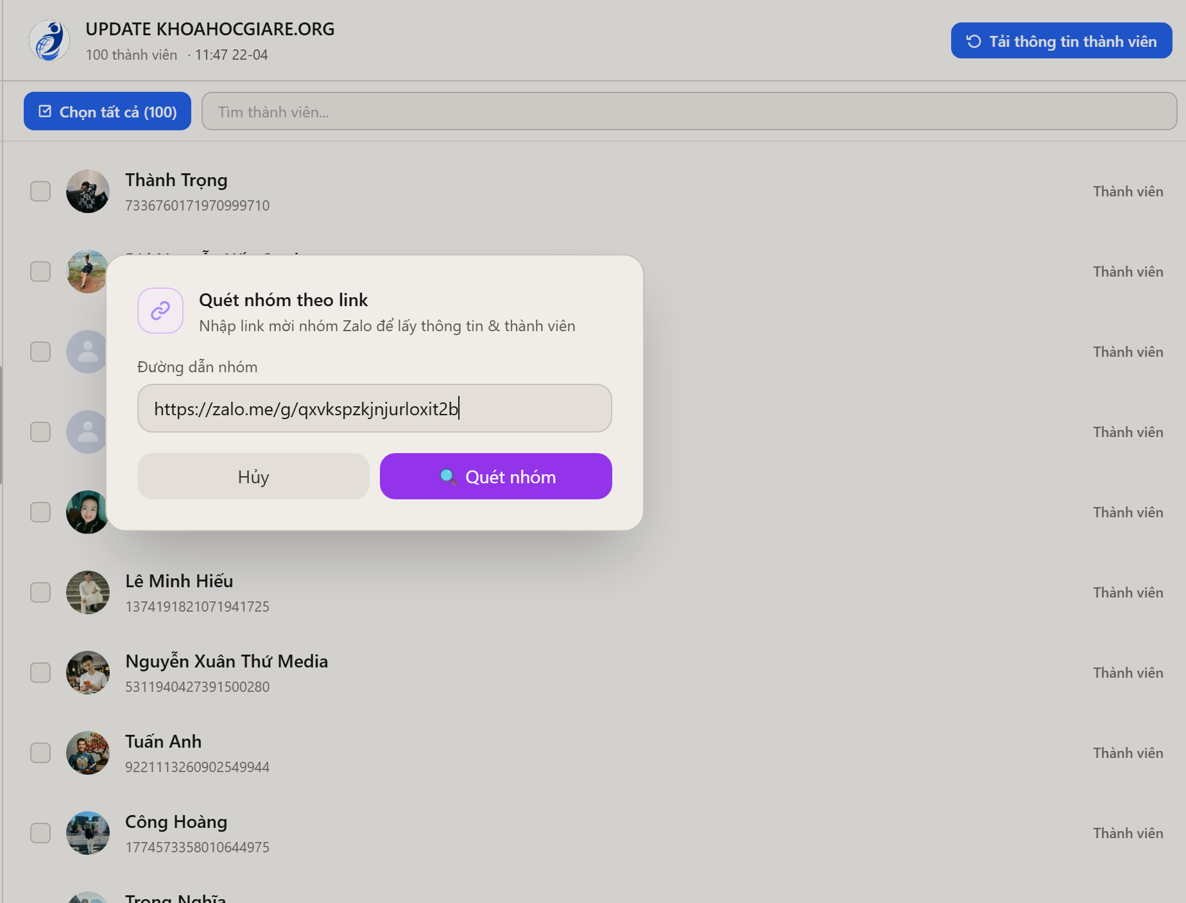Click the group title UPDATE KHOAHOCGIARE.ORG

click(x=210, y=29)
